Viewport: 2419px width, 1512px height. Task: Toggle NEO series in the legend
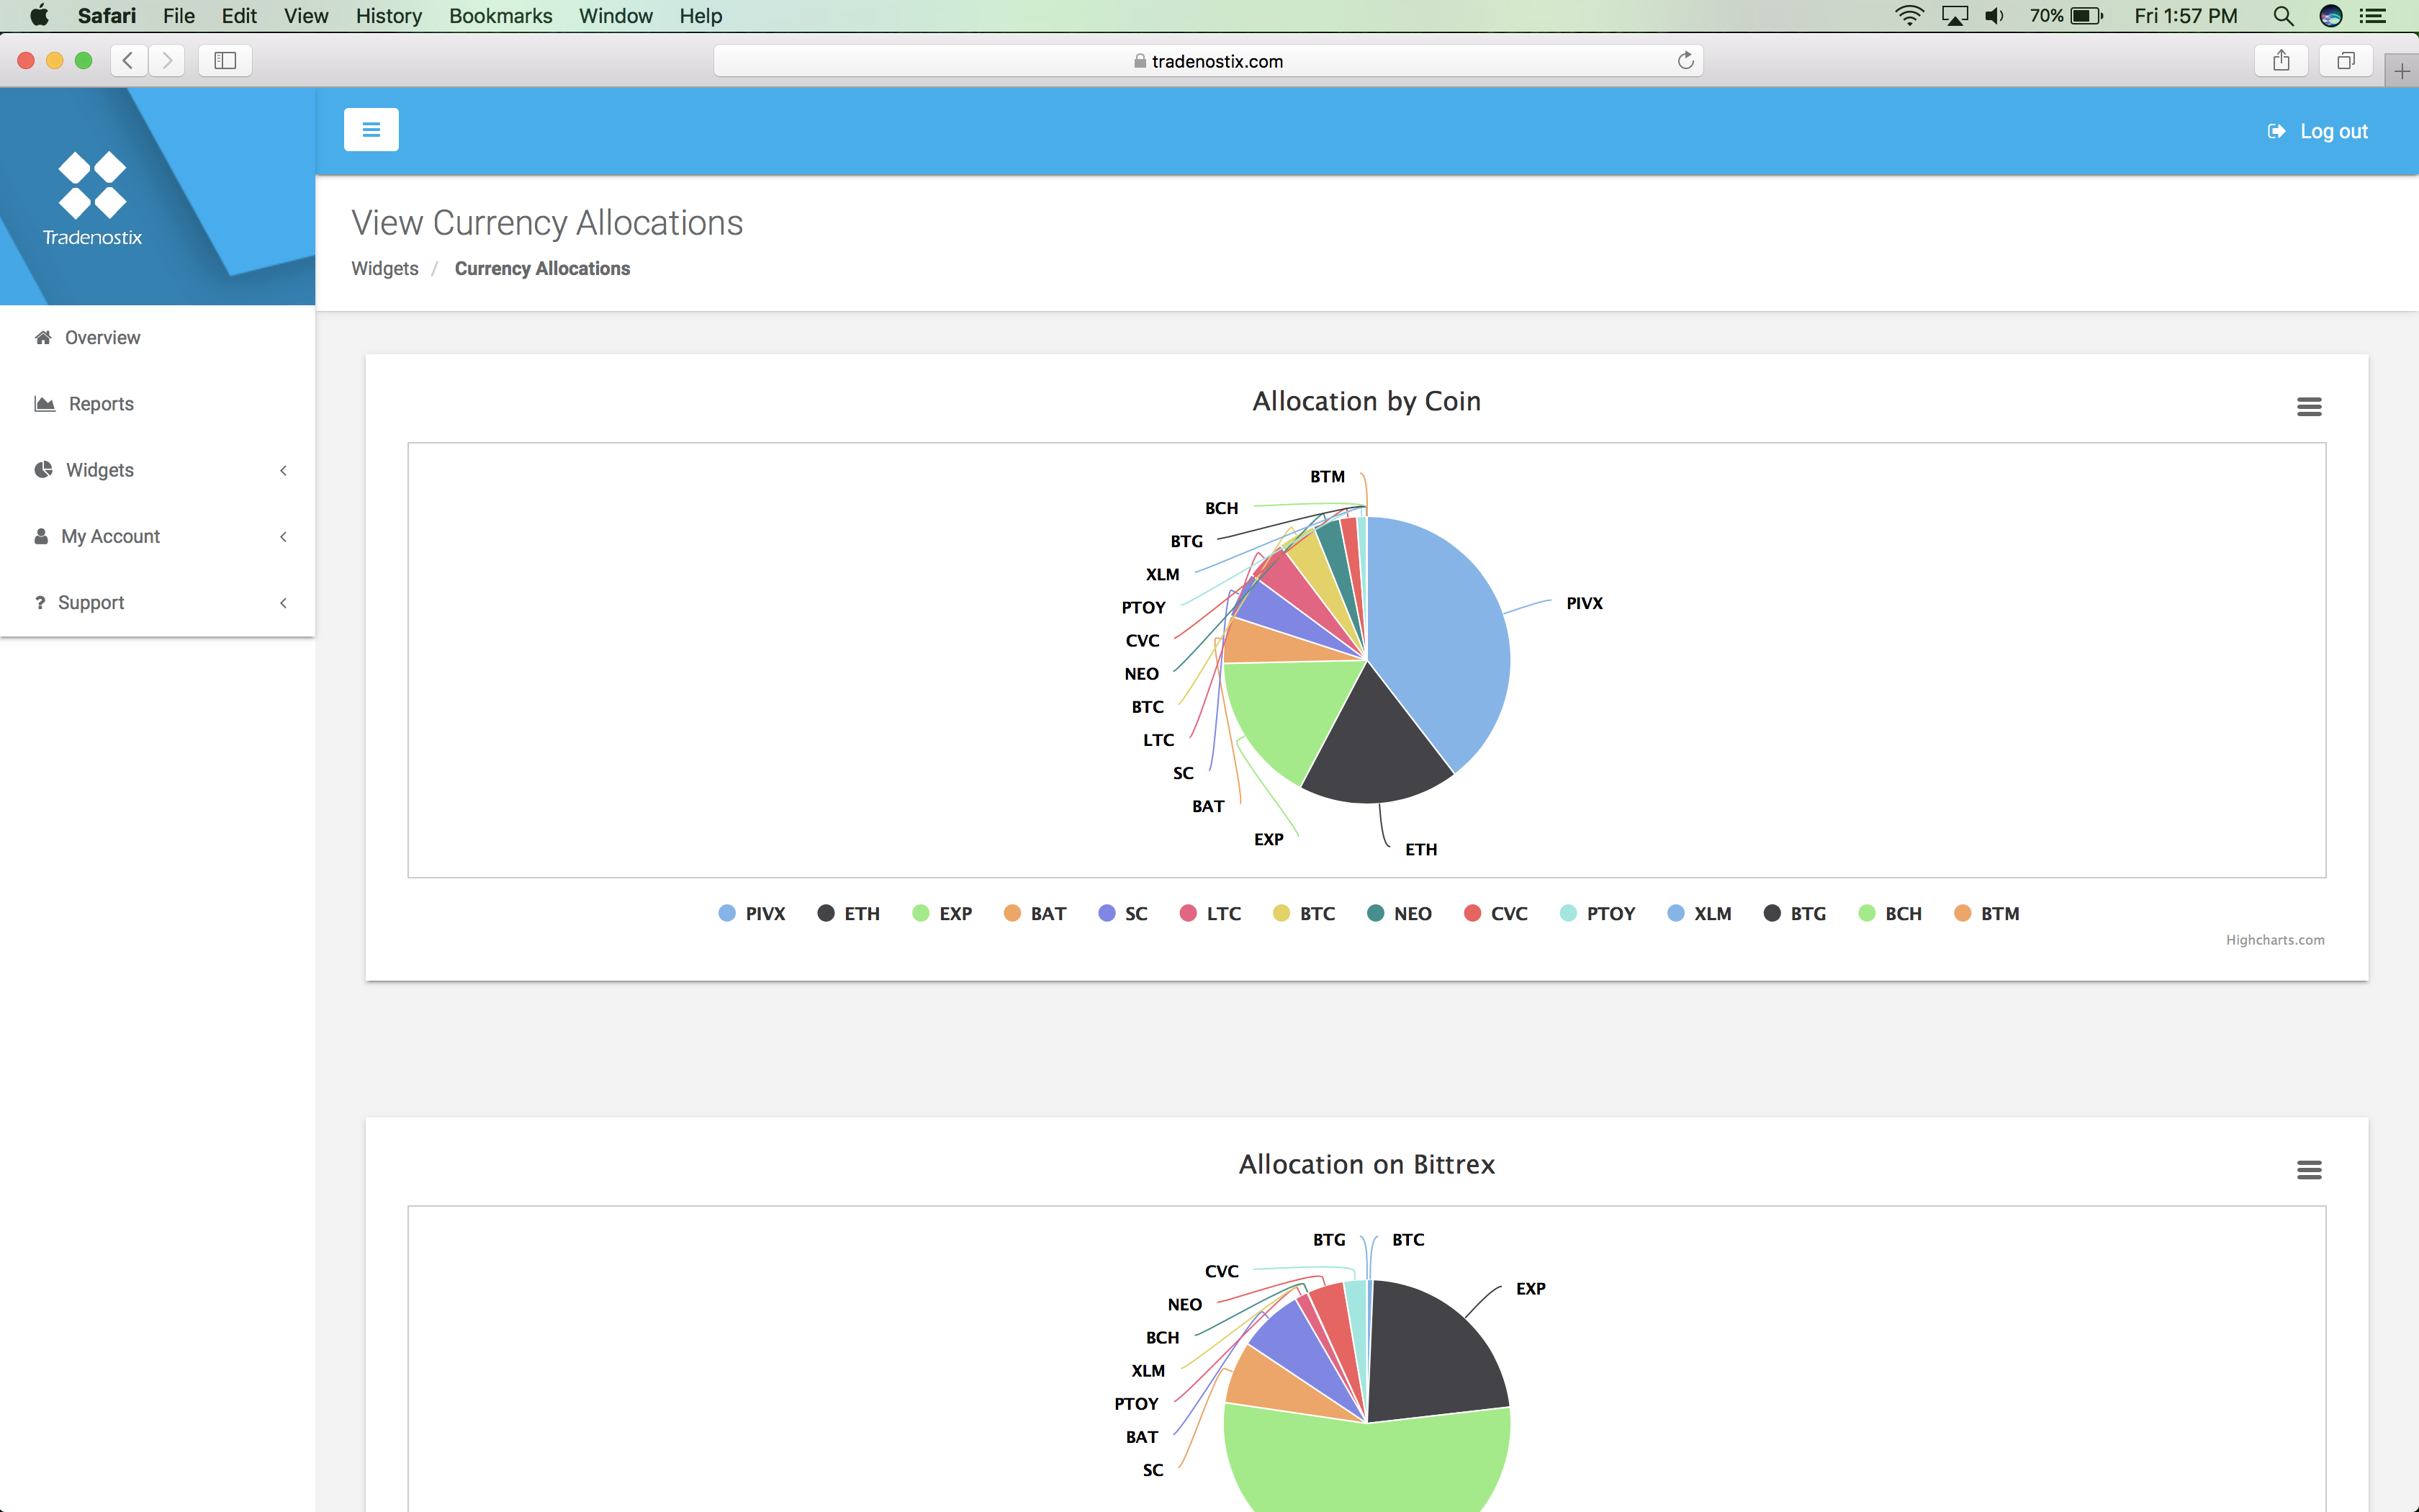(1400, 913)
